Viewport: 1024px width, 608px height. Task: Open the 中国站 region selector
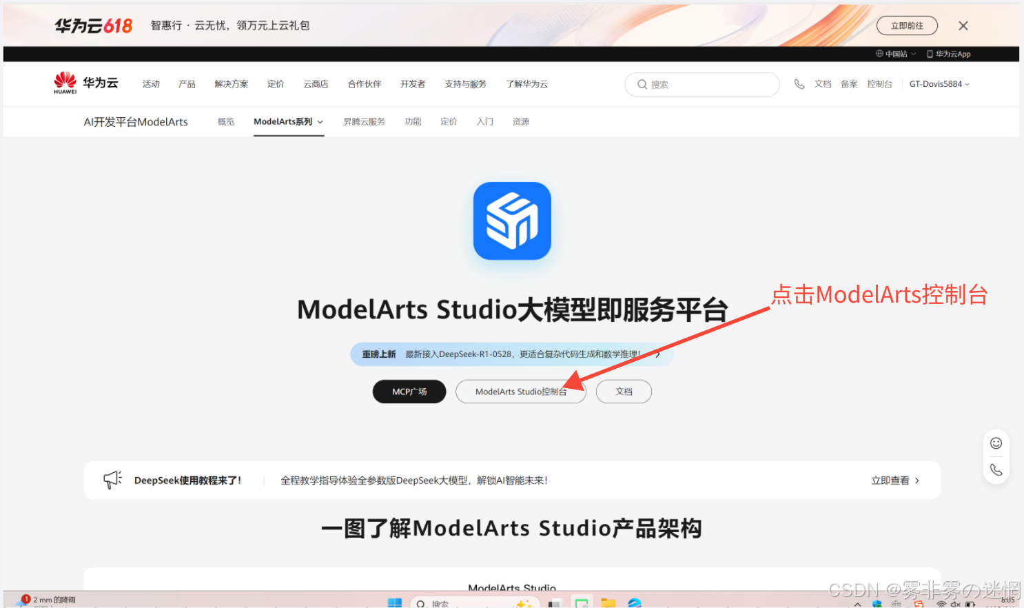point(896,54)
